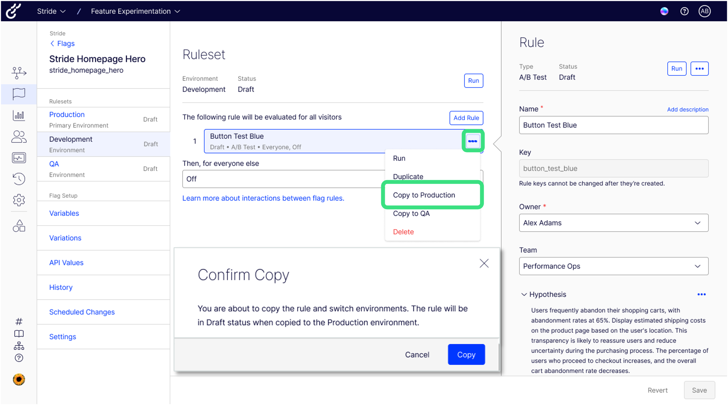728x405 pixels.
Task: Open Scheduled Changes
Action: [x=82, y=312]
